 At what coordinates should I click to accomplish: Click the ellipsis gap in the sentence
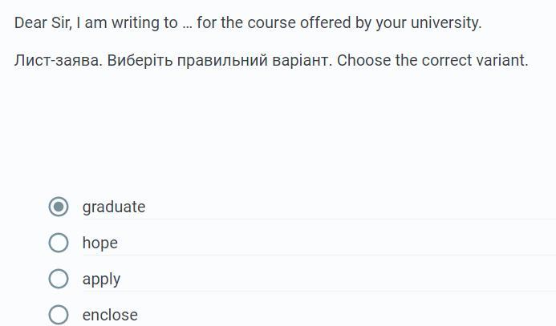click(187, 23)
